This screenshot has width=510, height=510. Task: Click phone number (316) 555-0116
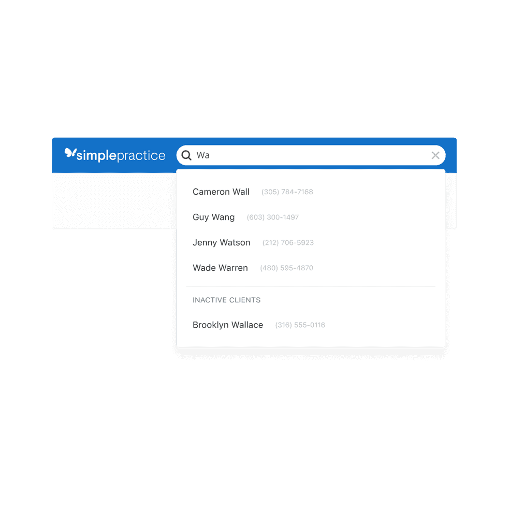pyautogui.click(x=300, y=325)
